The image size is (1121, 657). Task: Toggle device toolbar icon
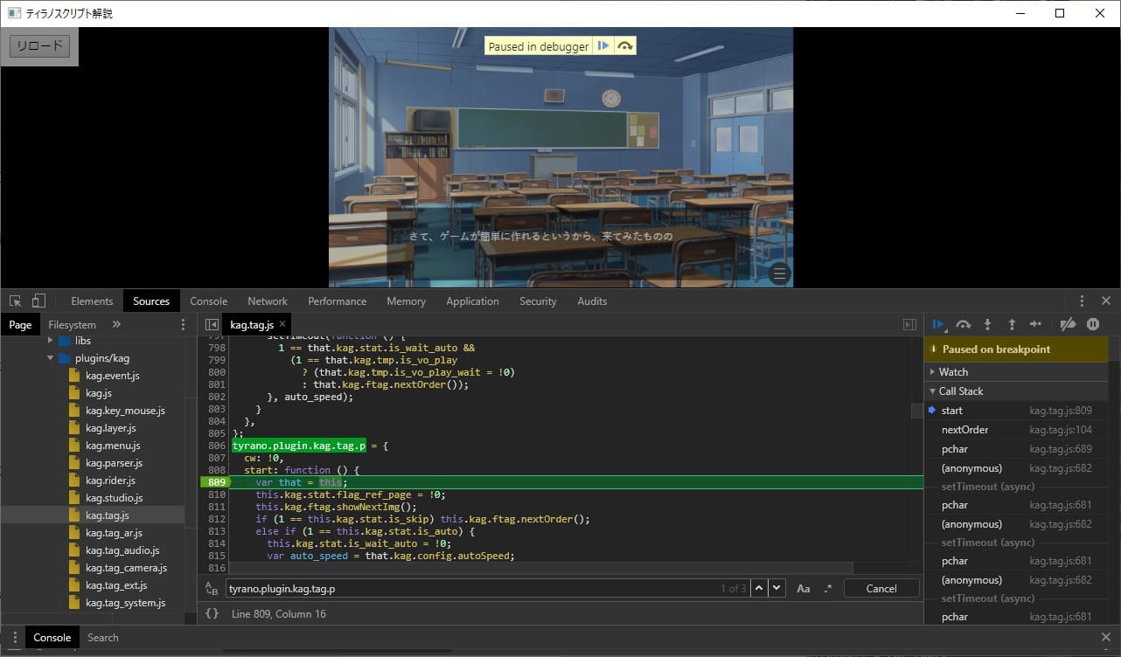(x=38, y=301)
